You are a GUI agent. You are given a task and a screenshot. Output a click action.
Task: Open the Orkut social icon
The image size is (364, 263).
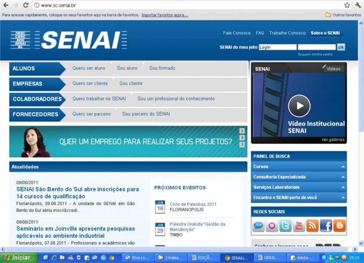coord(272,225)
